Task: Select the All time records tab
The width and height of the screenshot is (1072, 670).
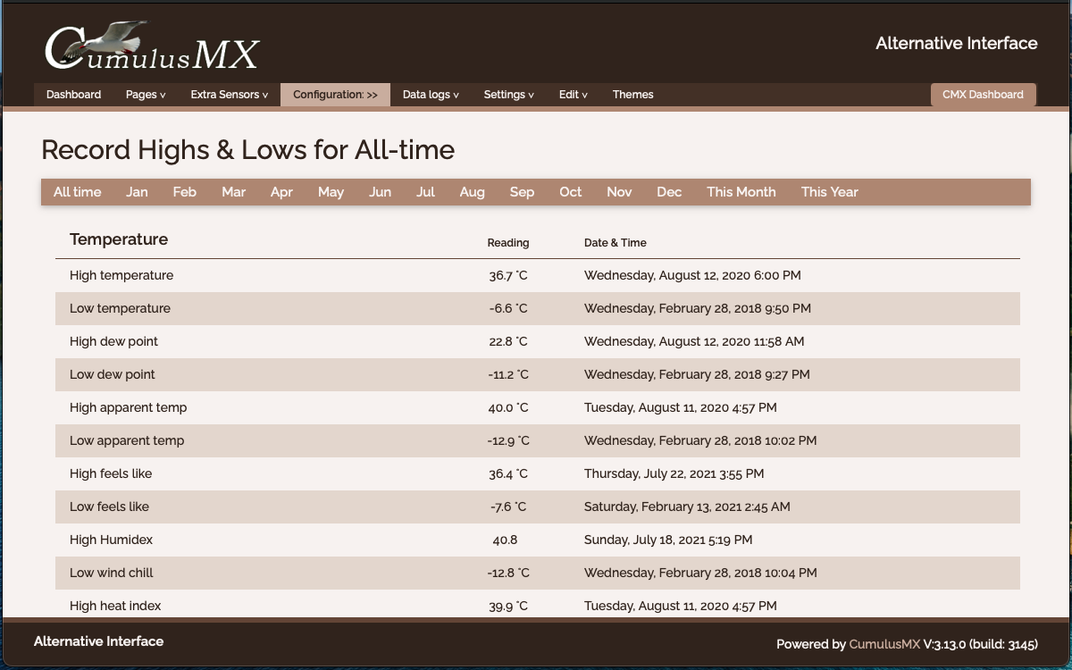Action: coord(78,192)
